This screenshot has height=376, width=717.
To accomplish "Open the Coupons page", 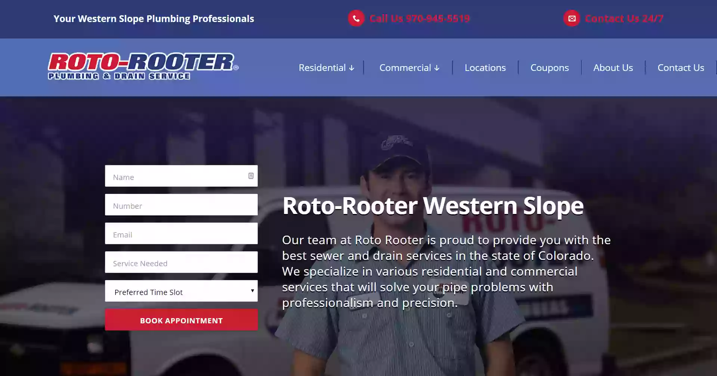I will [550, 68].
